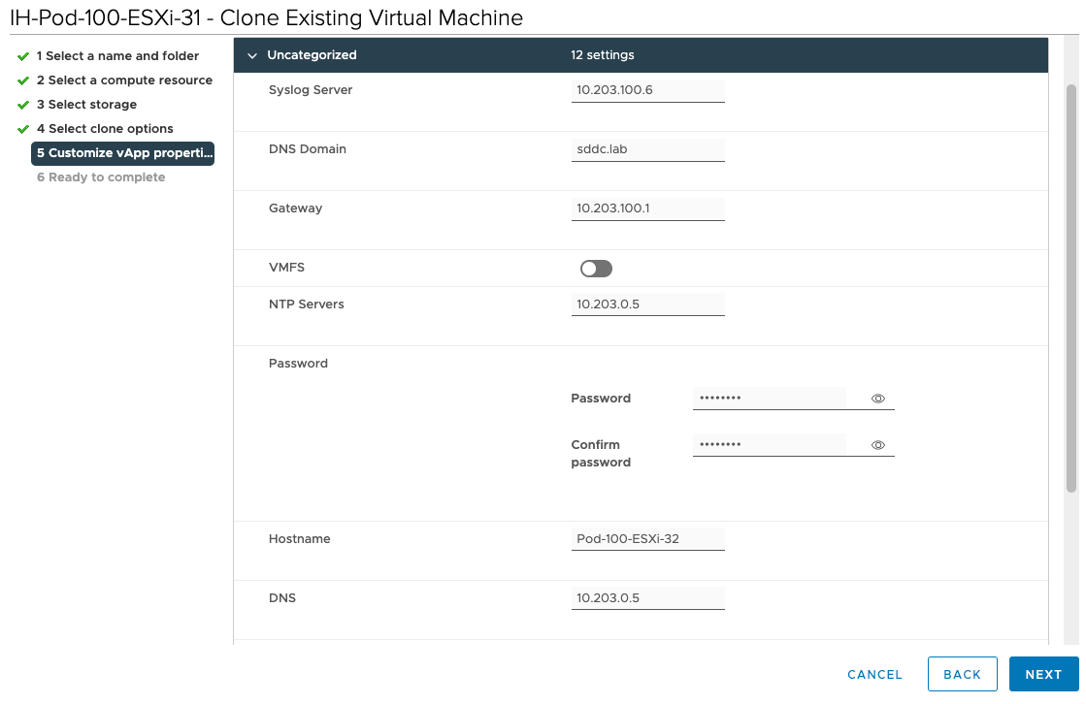Reveal the Confirm password field text
This screenshot has height=704, width=1086.
tap(877, 445)
